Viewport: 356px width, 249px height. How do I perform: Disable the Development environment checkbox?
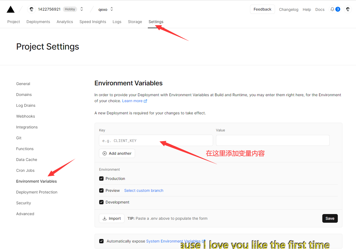pyautogui.click(x=101, y=202)
